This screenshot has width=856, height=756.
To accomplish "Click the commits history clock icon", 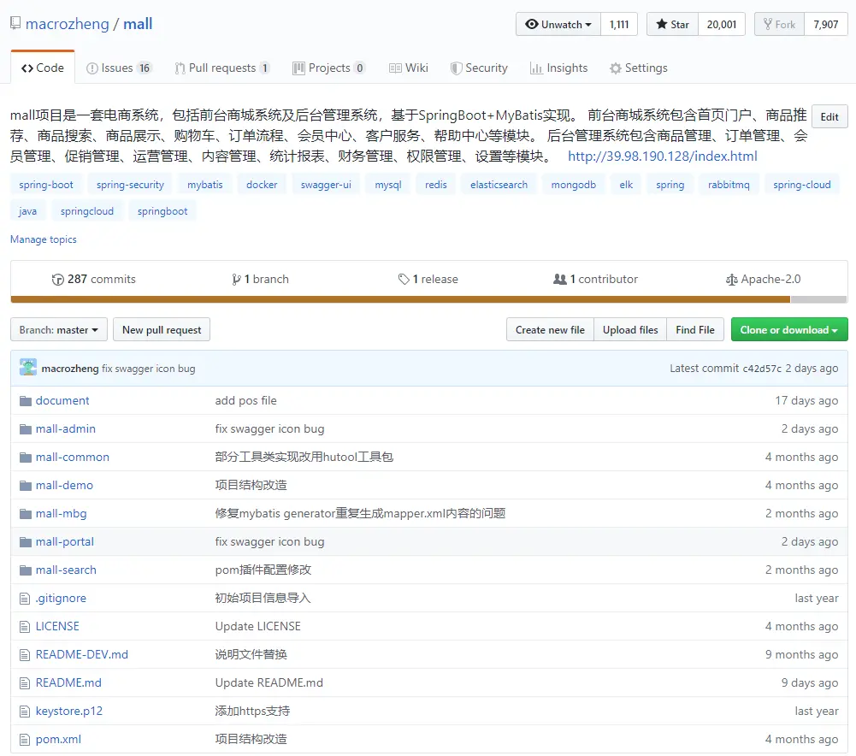I will click(x=58, y=280).
